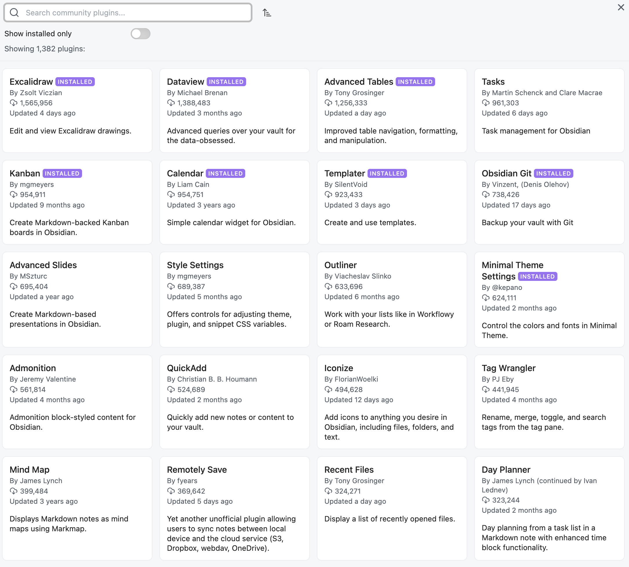This screenshot has height=567, width=629.
Task: Select the Recent Files plugin title
Action: [349, 470]
